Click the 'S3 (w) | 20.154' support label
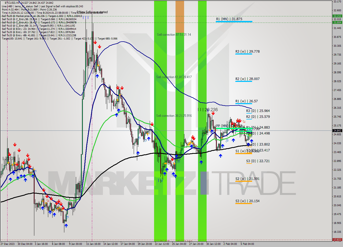 point(247,201)
